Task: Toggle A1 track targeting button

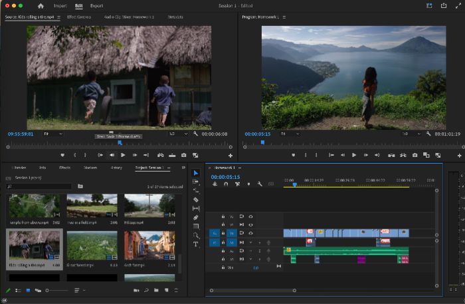Action: [232, 242]
